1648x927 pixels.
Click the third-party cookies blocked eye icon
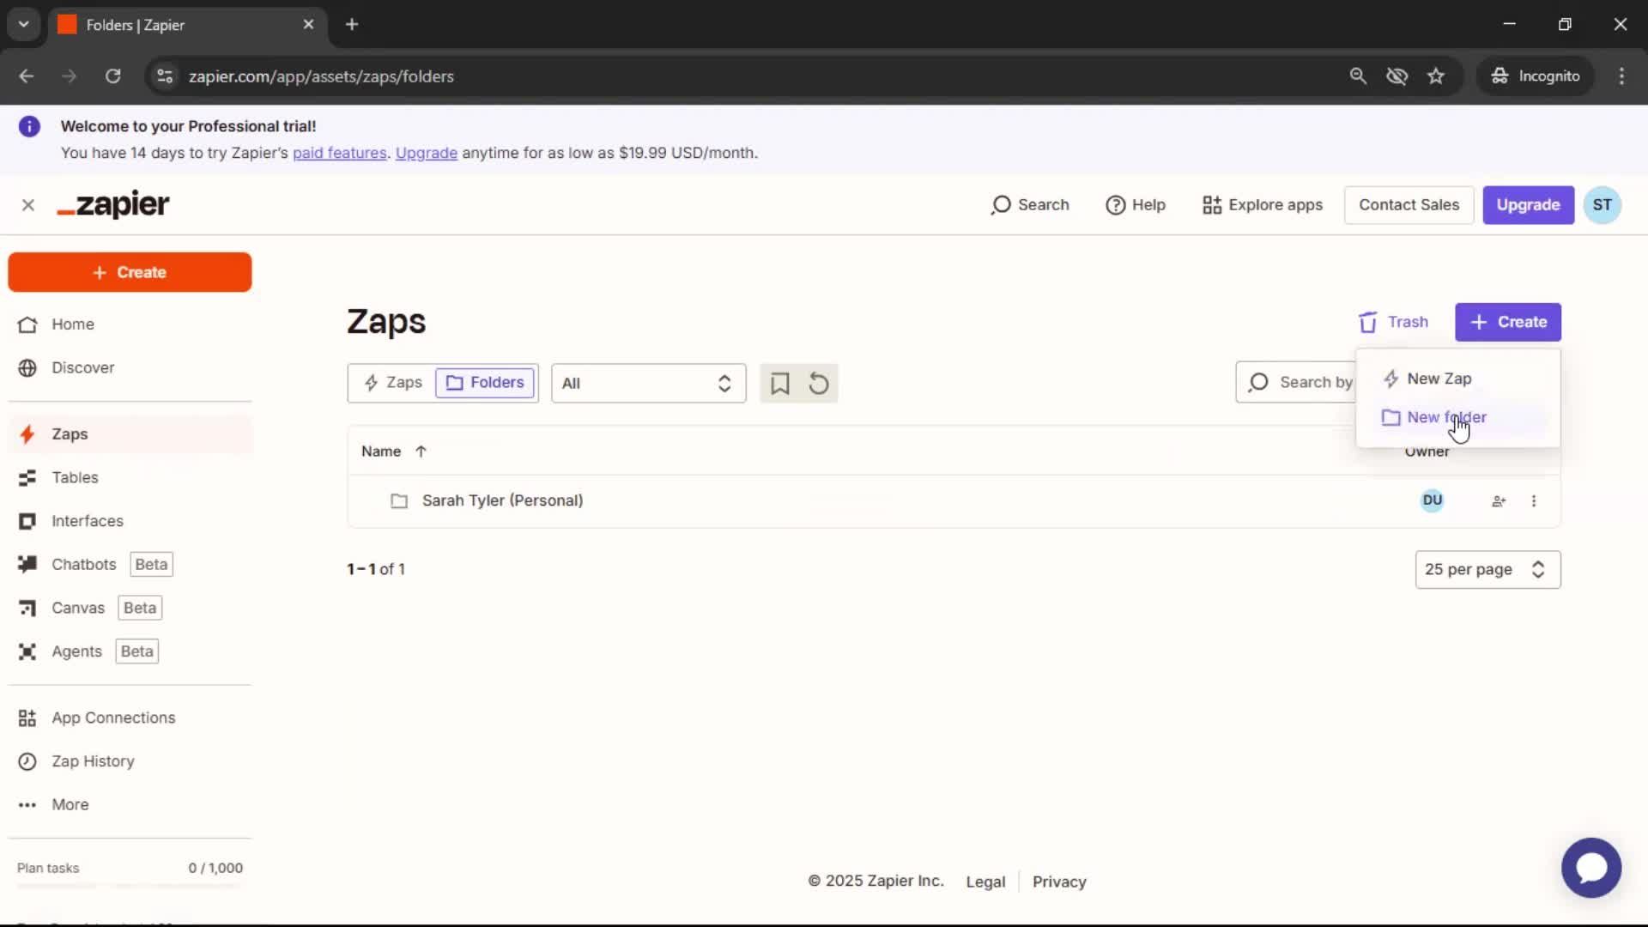[1397, 76]
